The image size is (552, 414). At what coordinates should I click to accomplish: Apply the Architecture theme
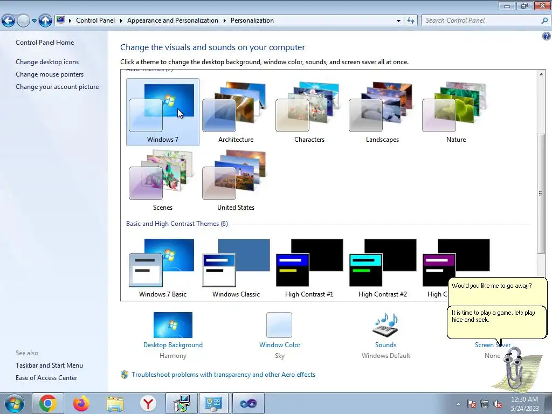236,112
